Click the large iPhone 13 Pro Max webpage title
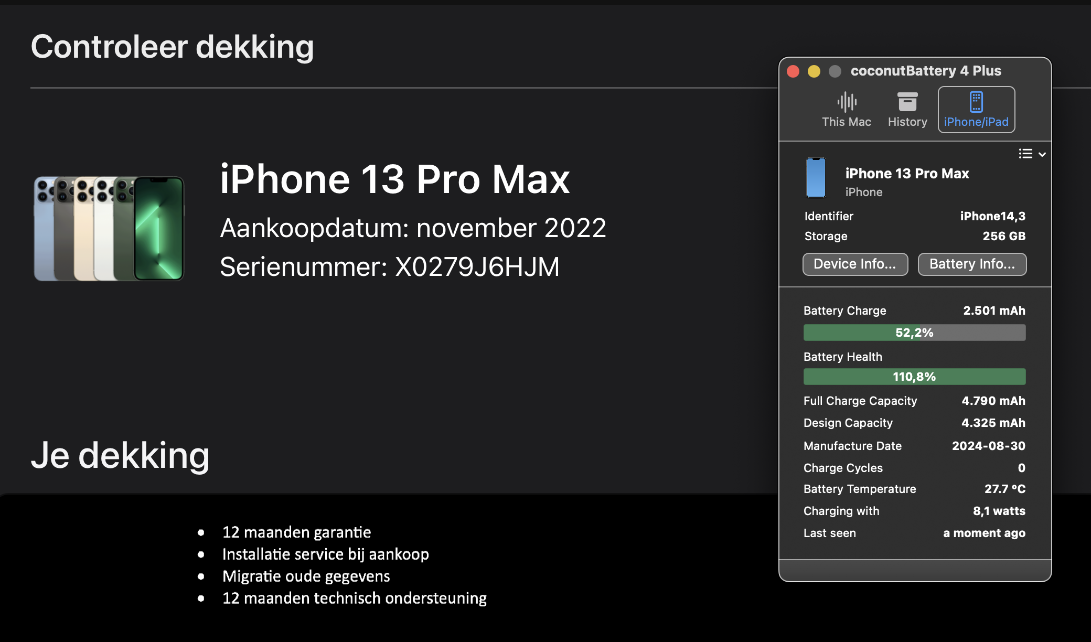Screen dimensions: 1091x642 coord(394,179)
